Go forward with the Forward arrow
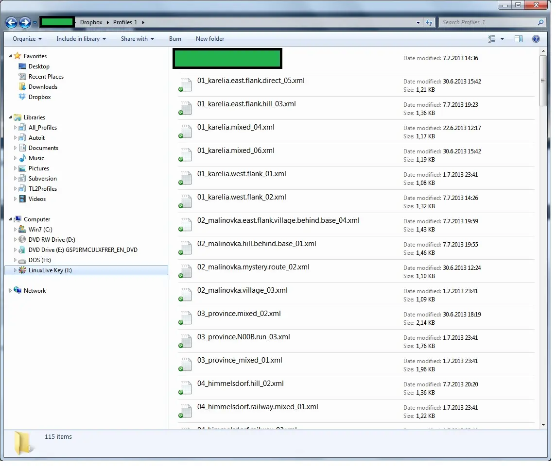Viewport: 556px width, 466px height. (25, 23)
